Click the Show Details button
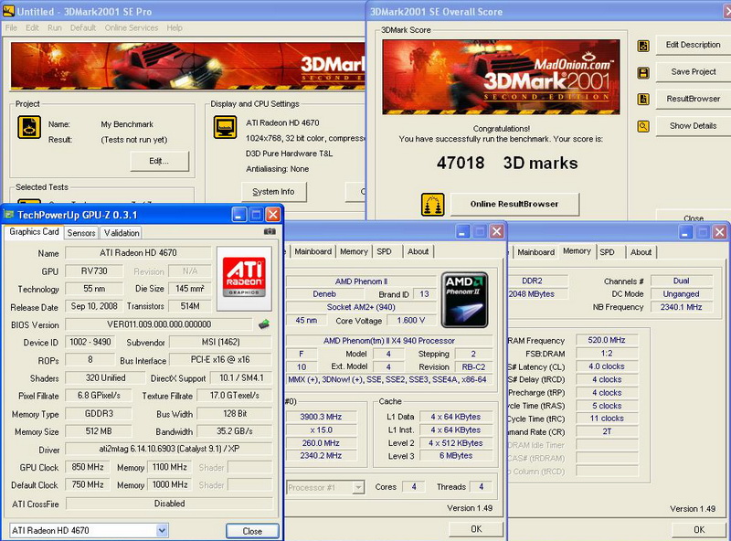This screenshot has width=731, height=541. 694,126
